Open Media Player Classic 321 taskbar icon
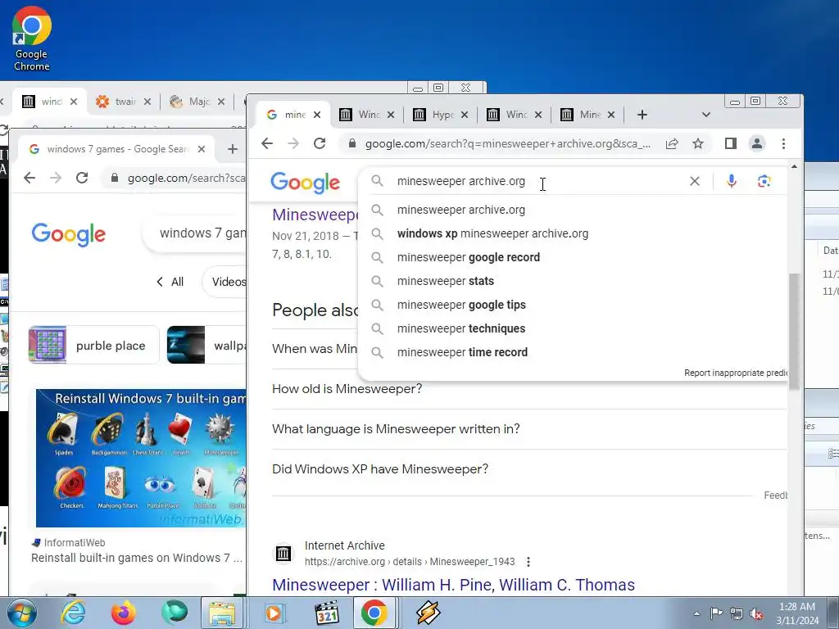 tap(326, 613)
